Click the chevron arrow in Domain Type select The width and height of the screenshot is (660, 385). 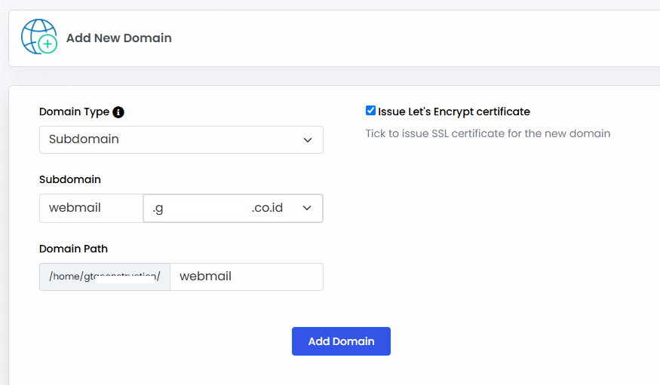[308, 140]
